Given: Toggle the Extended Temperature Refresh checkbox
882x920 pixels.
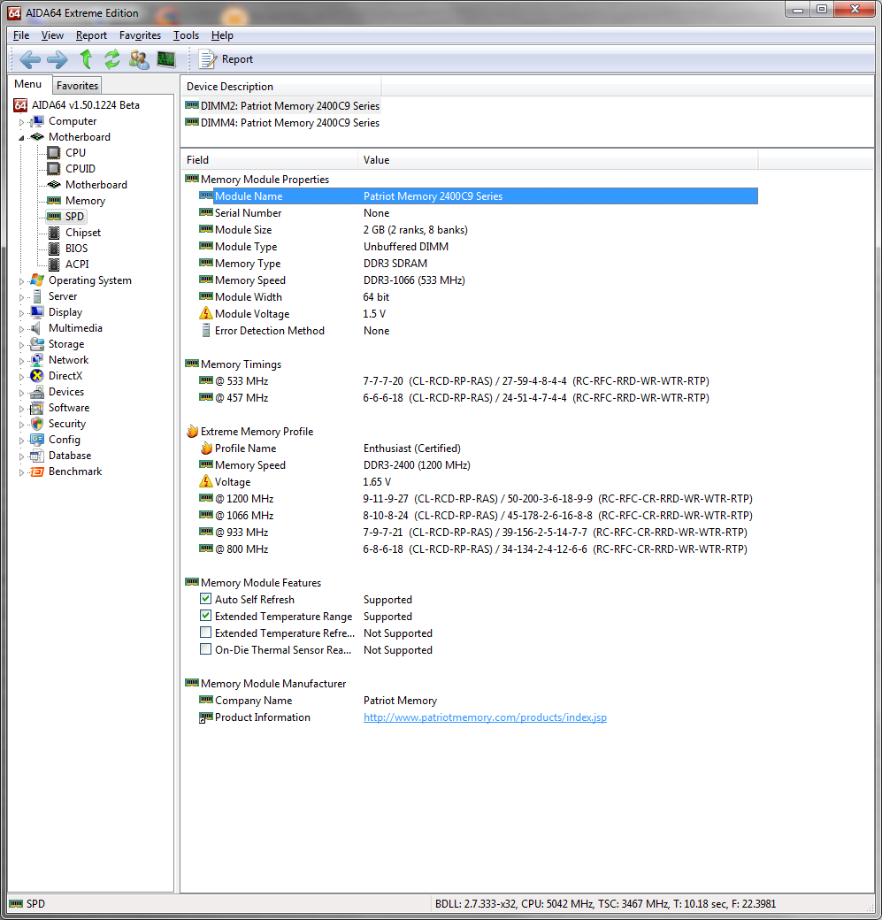Looking at the screenshot, I should [205, 632].
